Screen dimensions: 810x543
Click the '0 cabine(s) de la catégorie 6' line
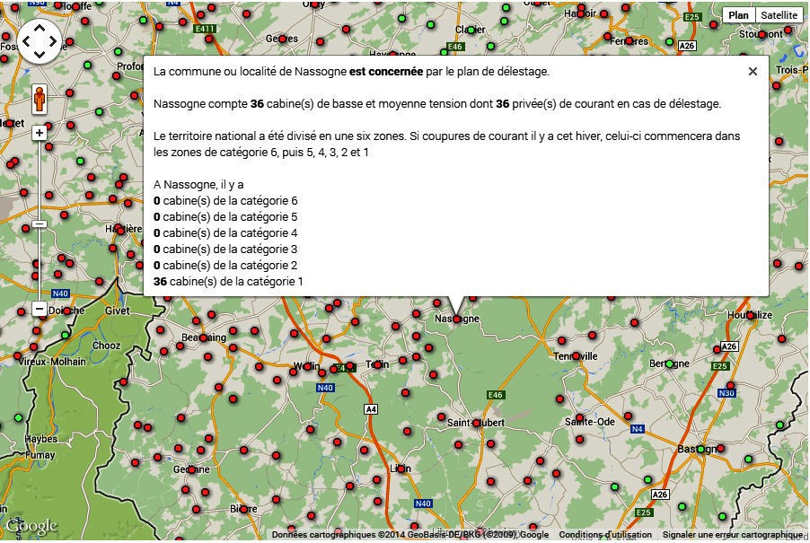(225, 201)
